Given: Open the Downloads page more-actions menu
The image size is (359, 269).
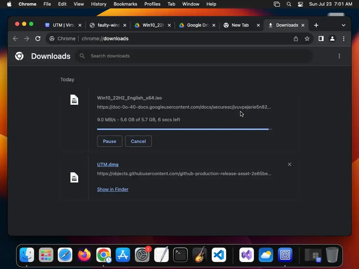Looking at the screenshot, I should click(x=339, y=56).
